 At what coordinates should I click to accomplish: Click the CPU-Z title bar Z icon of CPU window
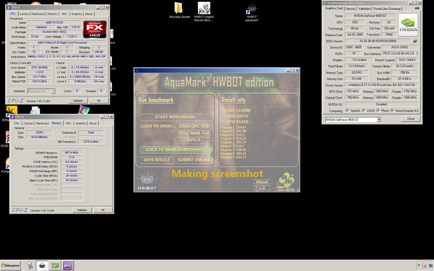point(9,7)
